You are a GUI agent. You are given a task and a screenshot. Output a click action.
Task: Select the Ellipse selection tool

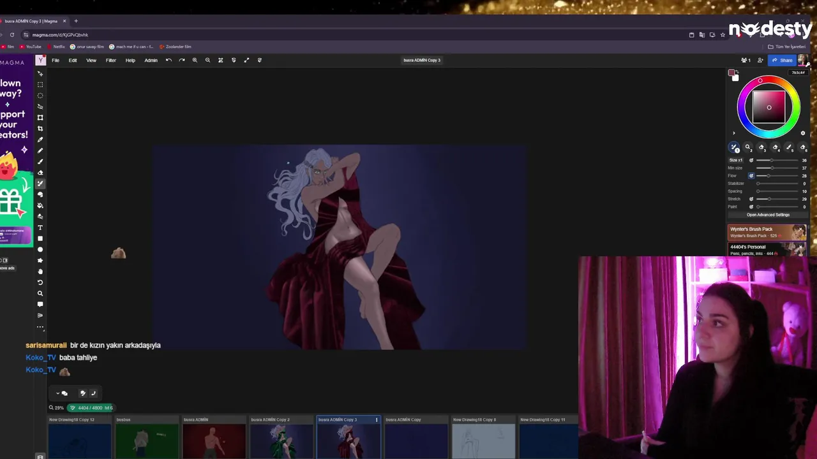pyautogui.click(x=40, y=96)
